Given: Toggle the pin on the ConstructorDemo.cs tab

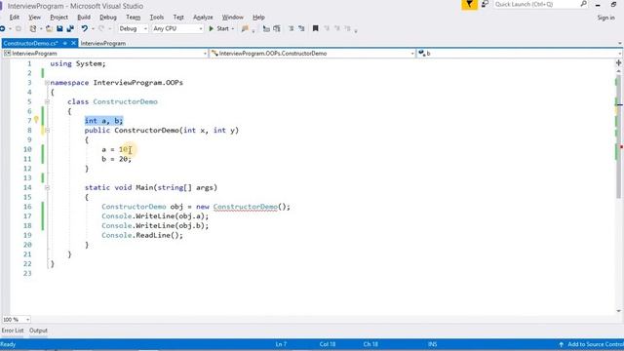Looking at the screenshot, I should [65, 43].
